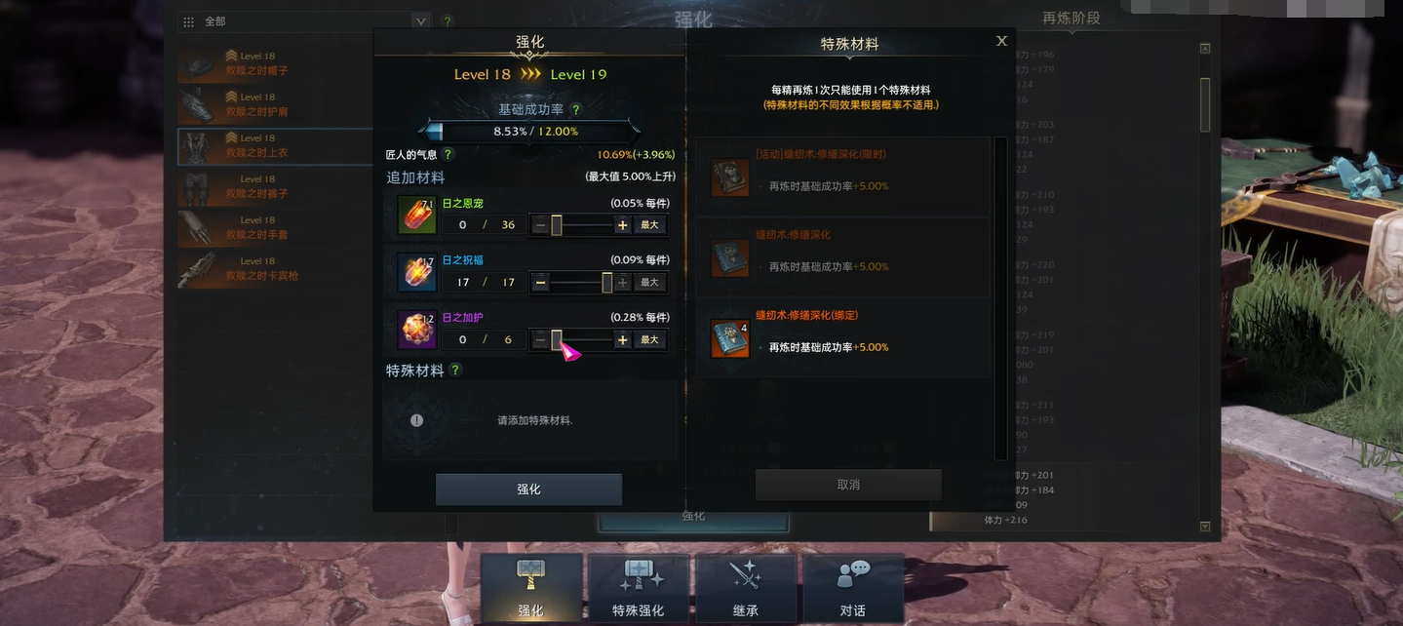Increase 日之加护 amount with plus button
1403x626 pixels.
click(x=622, y=340)
